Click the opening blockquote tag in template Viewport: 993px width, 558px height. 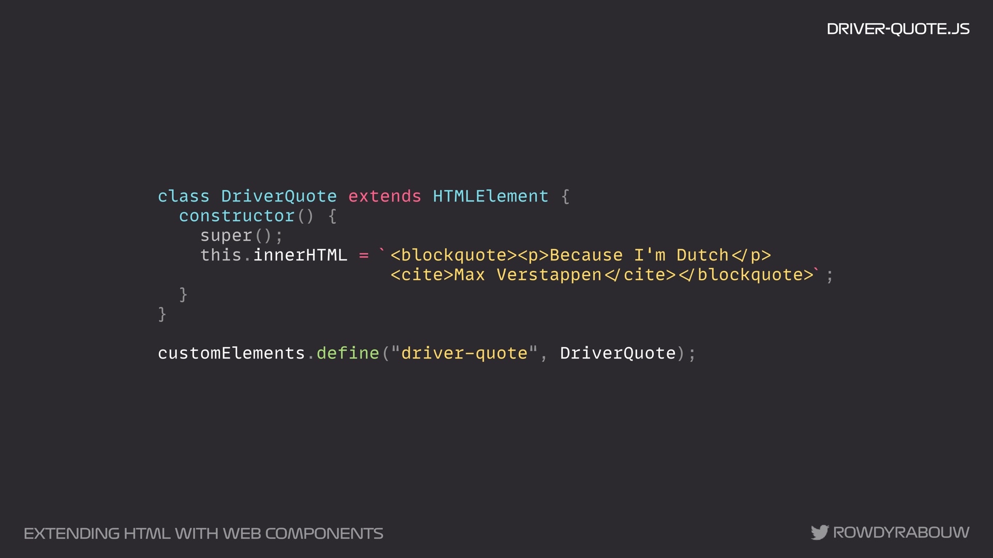tap(454, 255)
